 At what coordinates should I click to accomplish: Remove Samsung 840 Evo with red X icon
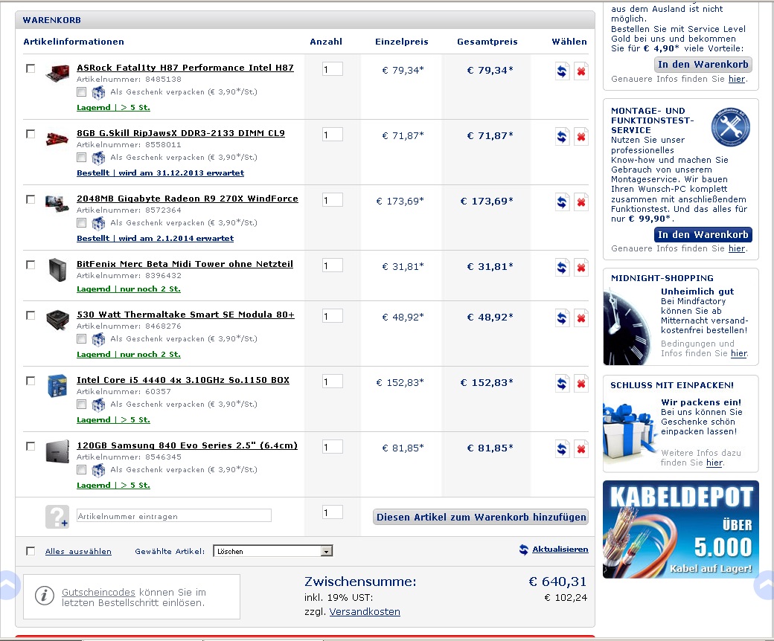(x=581, y=449)
